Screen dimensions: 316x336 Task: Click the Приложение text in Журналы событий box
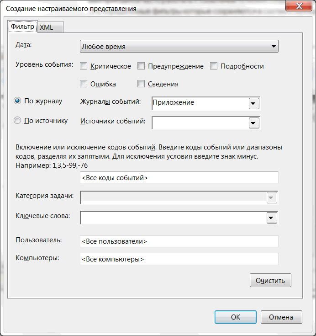pyautogui.click(x=173, y=102)
